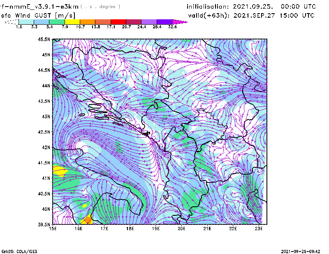Click the magenta arrow end of legend
This screenshot has width=329, height=254.
point(179,22)
